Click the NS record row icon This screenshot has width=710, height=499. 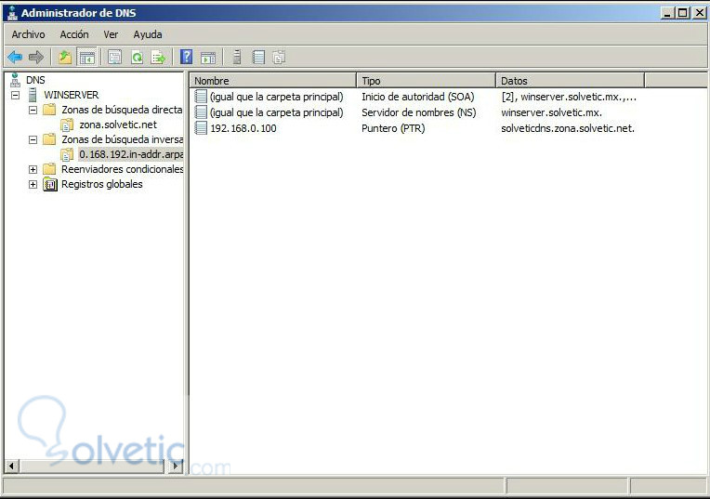coord(201,112)
